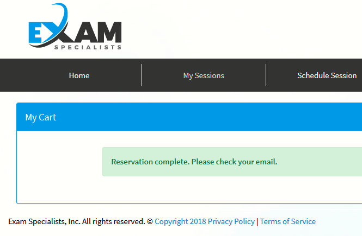The width and height of the screenshot is (362, 236).
Task: Open the My Sessions menu item
Action: (x=204, y=75)
